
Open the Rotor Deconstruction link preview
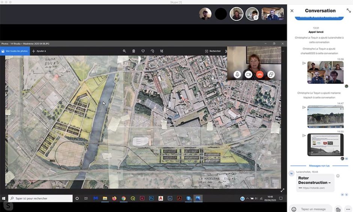pos(315,183)
